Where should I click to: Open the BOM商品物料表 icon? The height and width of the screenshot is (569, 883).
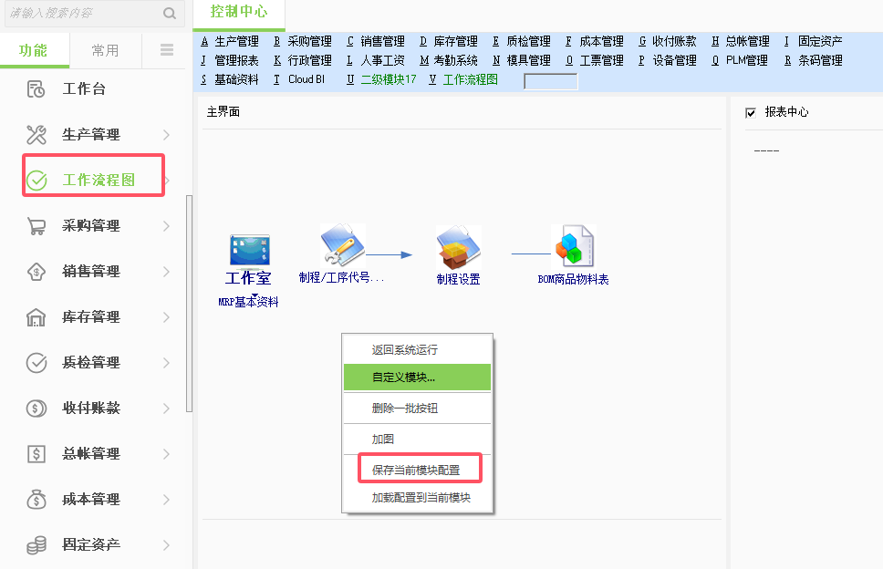coord(574,247)
